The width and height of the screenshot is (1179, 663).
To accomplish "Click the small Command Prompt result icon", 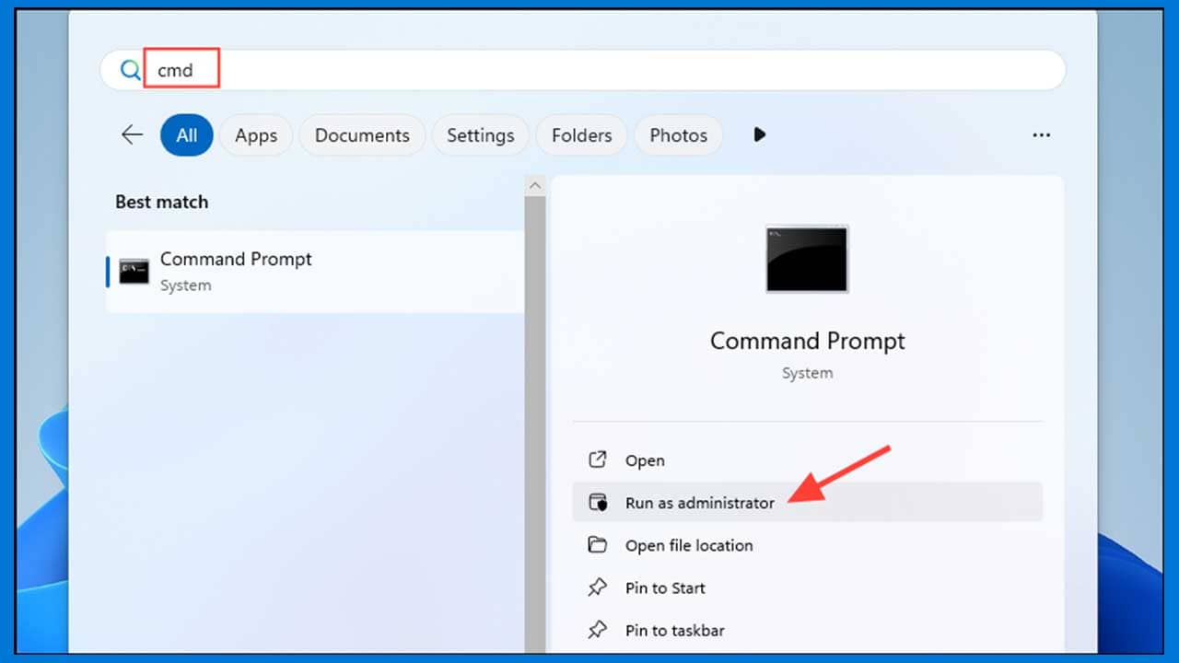I will [x=134, y=272].
